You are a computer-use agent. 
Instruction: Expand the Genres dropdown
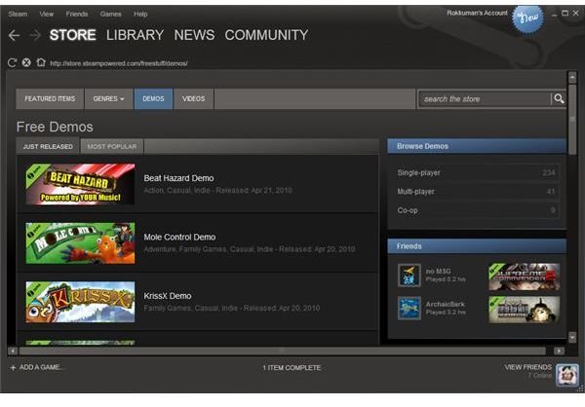[x=108, y=98]
